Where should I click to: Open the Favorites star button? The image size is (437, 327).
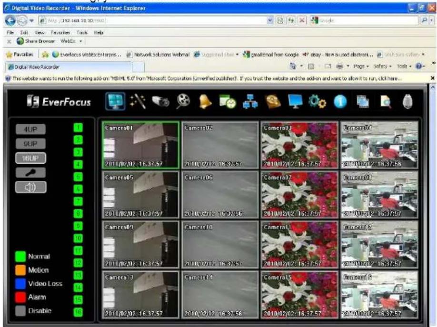coord(20,55)
